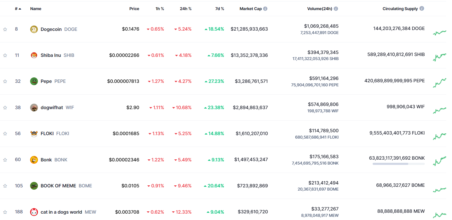
Task: Click the Dogecoin coin logo icon
Action: click(x=34, y=29)
